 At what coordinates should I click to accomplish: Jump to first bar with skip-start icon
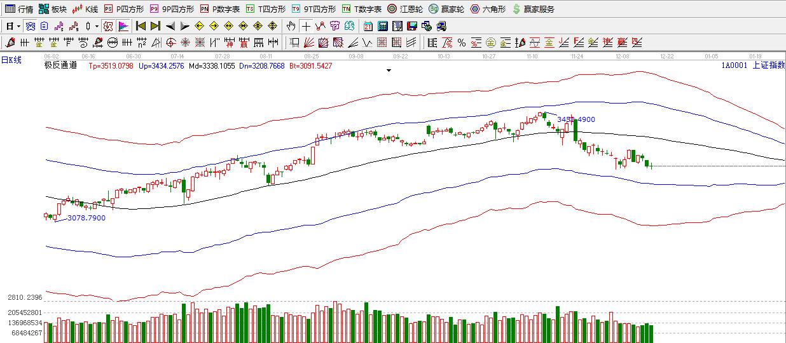[x=141, y=26]
